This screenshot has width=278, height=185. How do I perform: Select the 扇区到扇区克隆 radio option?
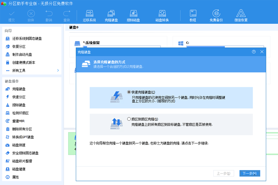pyautogui.click(x=129, y=119)
